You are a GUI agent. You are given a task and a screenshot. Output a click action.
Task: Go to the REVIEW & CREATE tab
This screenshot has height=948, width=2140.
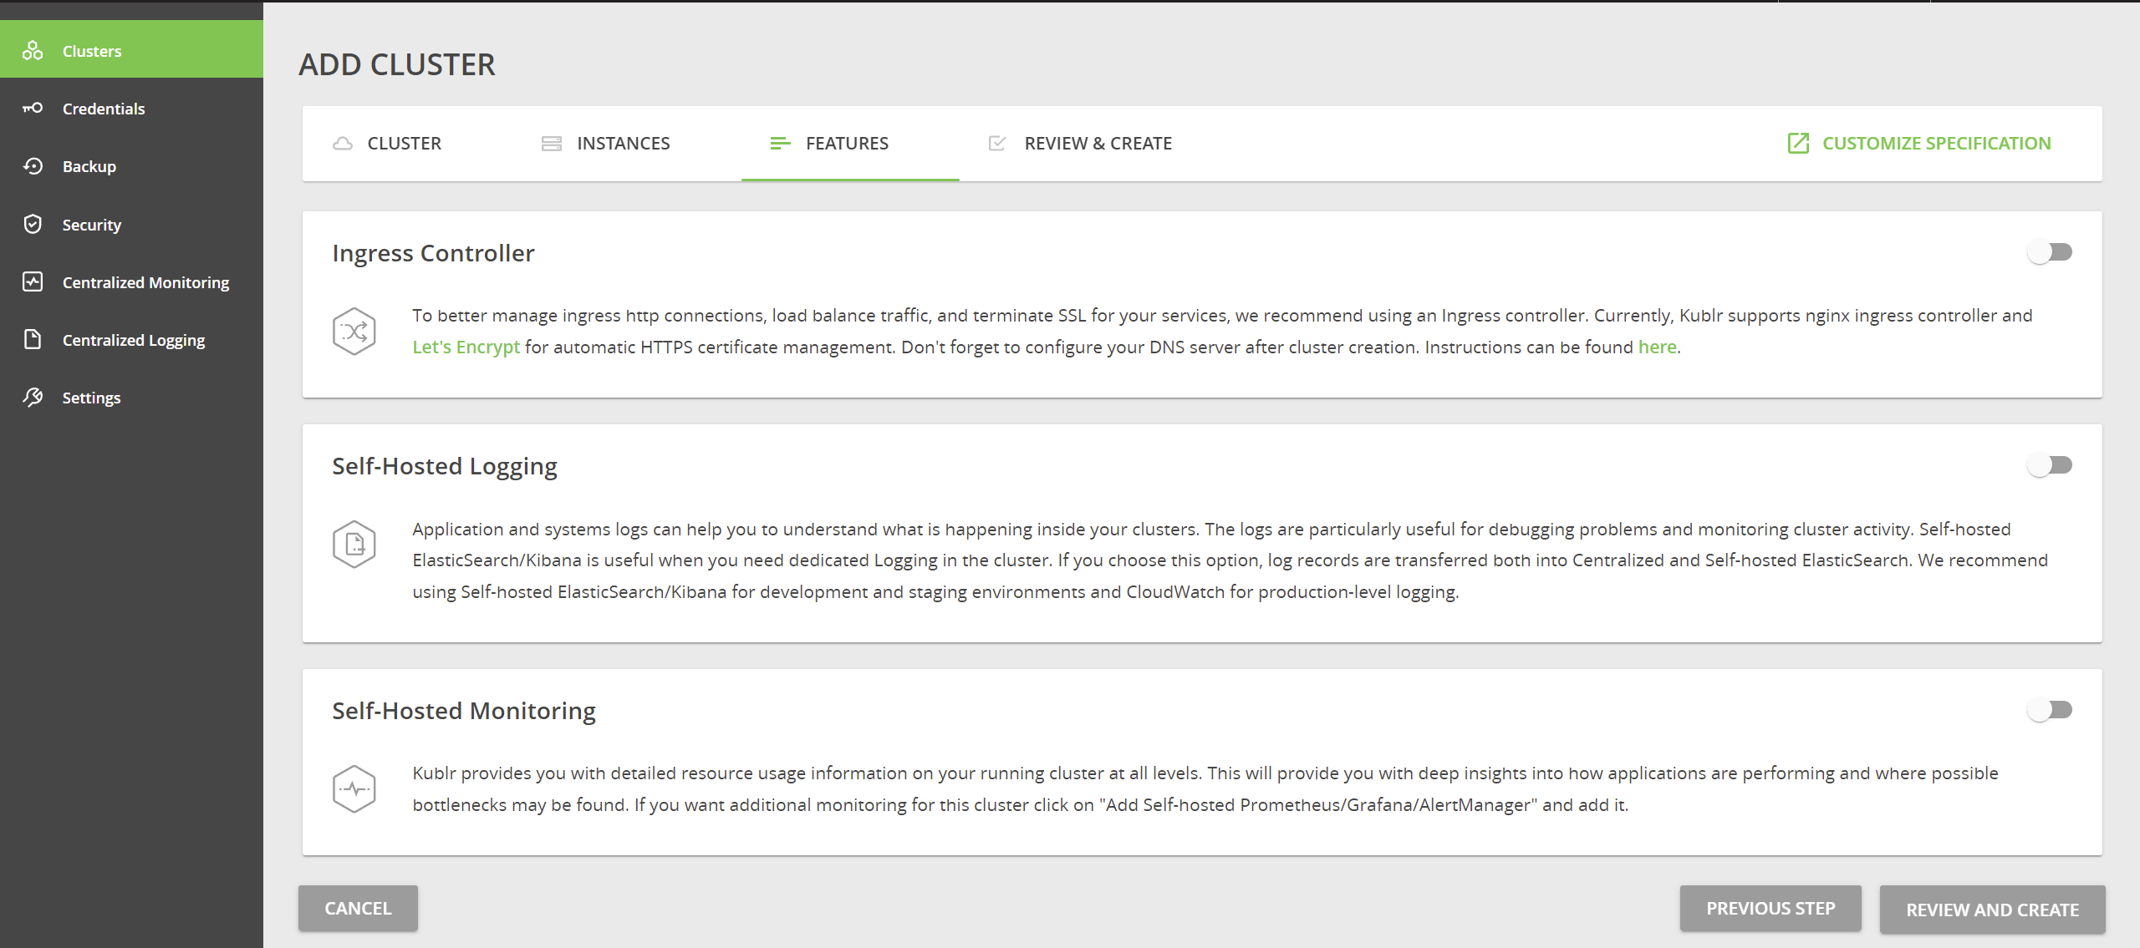point(1080,144)
